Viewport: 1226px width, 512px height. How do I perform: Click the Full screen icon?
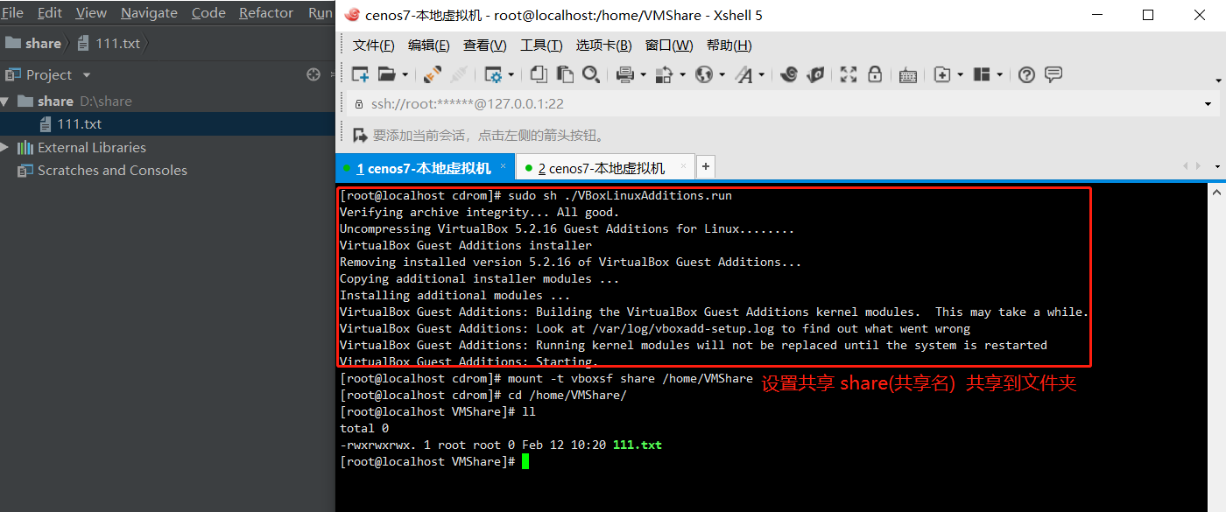pos(848,74)
